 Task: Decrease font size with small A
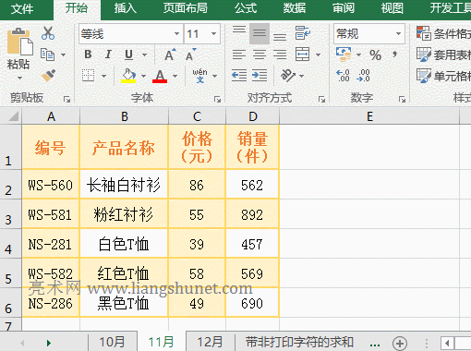pos(190,54)
